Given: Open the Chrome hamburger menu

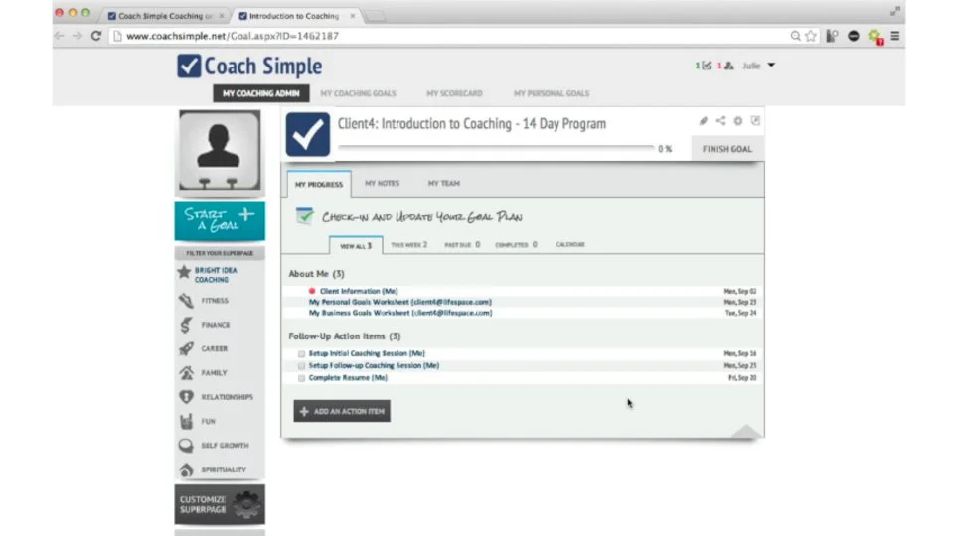Looking at the screenshot, I should (x=895, y=36).
